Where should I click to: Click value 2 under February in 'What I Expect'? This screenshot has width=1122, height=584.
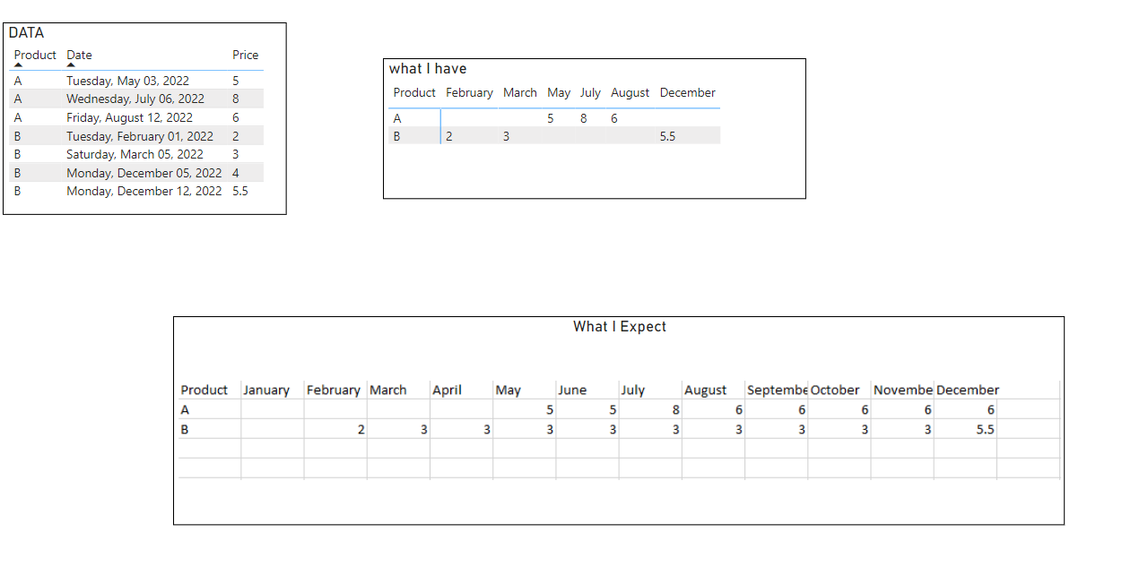pyautogui.click(x=361, y=429)
